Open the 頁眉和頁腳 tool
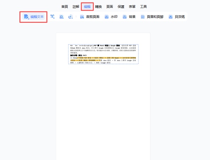Screen dimensions: 210x160 click(x=152, y=17)
